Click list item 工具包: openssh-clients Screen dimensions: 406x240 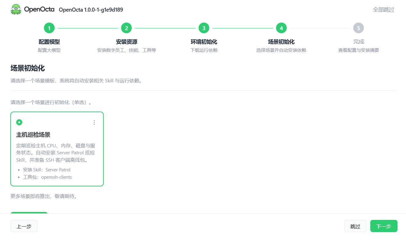[x=47, y=177]
